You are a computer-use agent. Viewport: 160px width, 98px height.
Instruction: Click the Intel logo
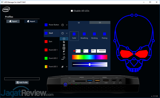(x=6, y=9)
